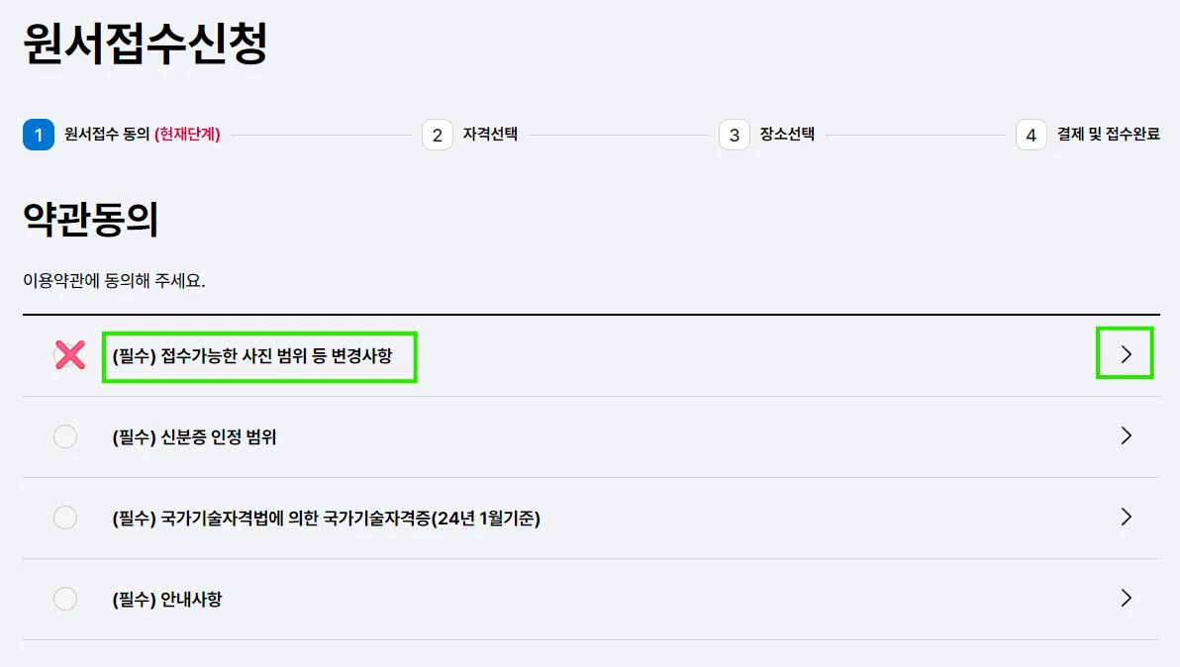The image size is (1180, 667).
Task: Expand the 안내사항 row chevron arrow
Action: coord(1126,598)
